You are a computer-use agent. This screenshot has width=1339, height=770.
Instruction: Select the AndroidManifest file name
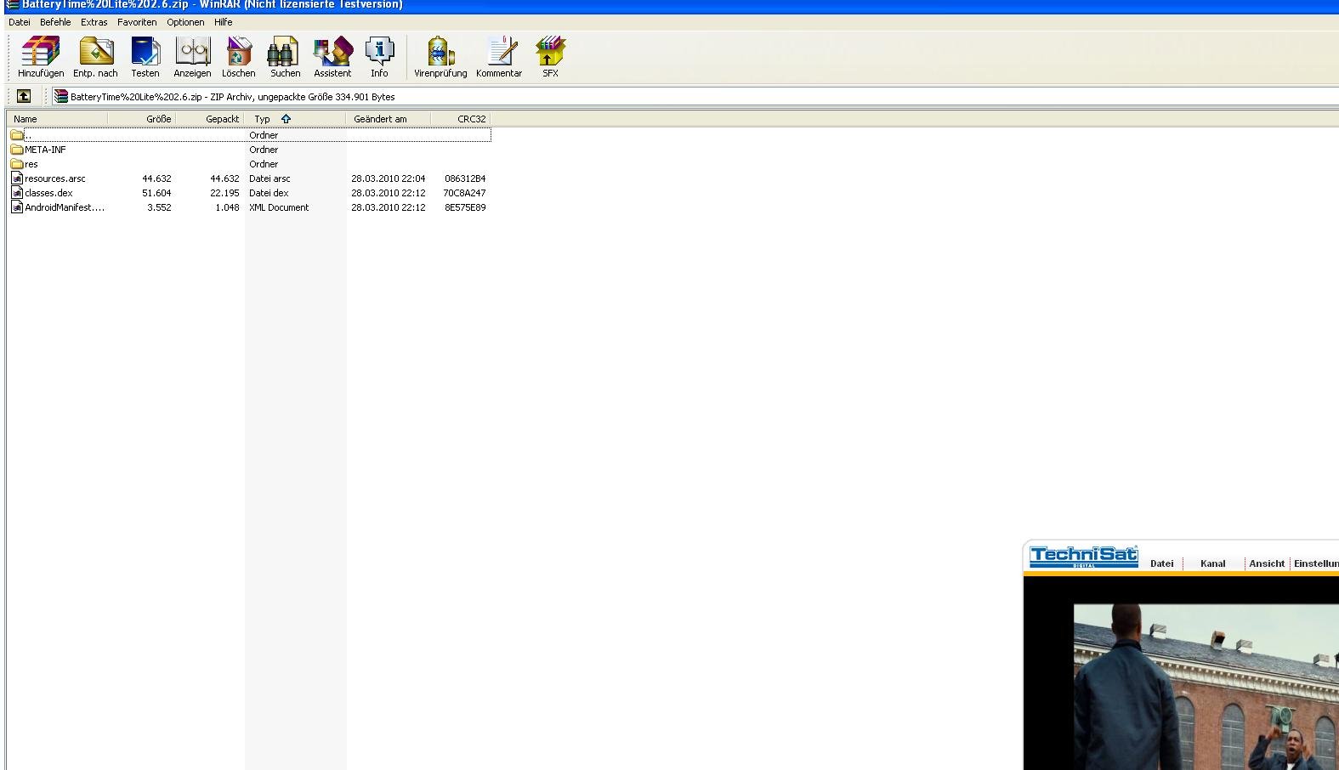click(65, 207)
